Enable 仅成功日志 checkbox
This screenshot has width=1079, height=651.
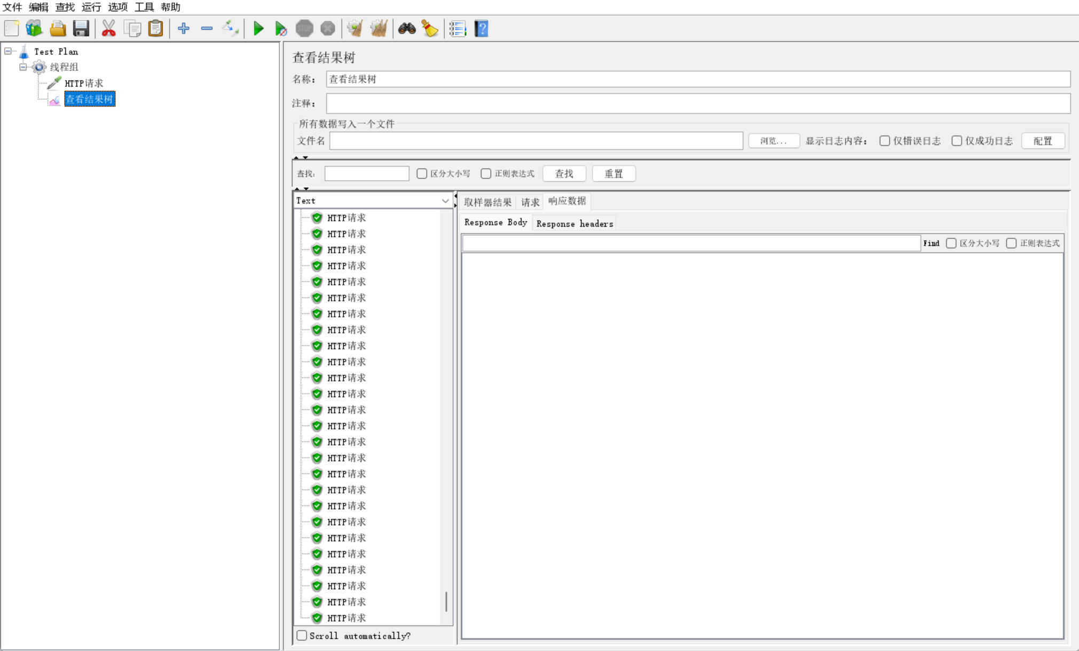[957, 141]
